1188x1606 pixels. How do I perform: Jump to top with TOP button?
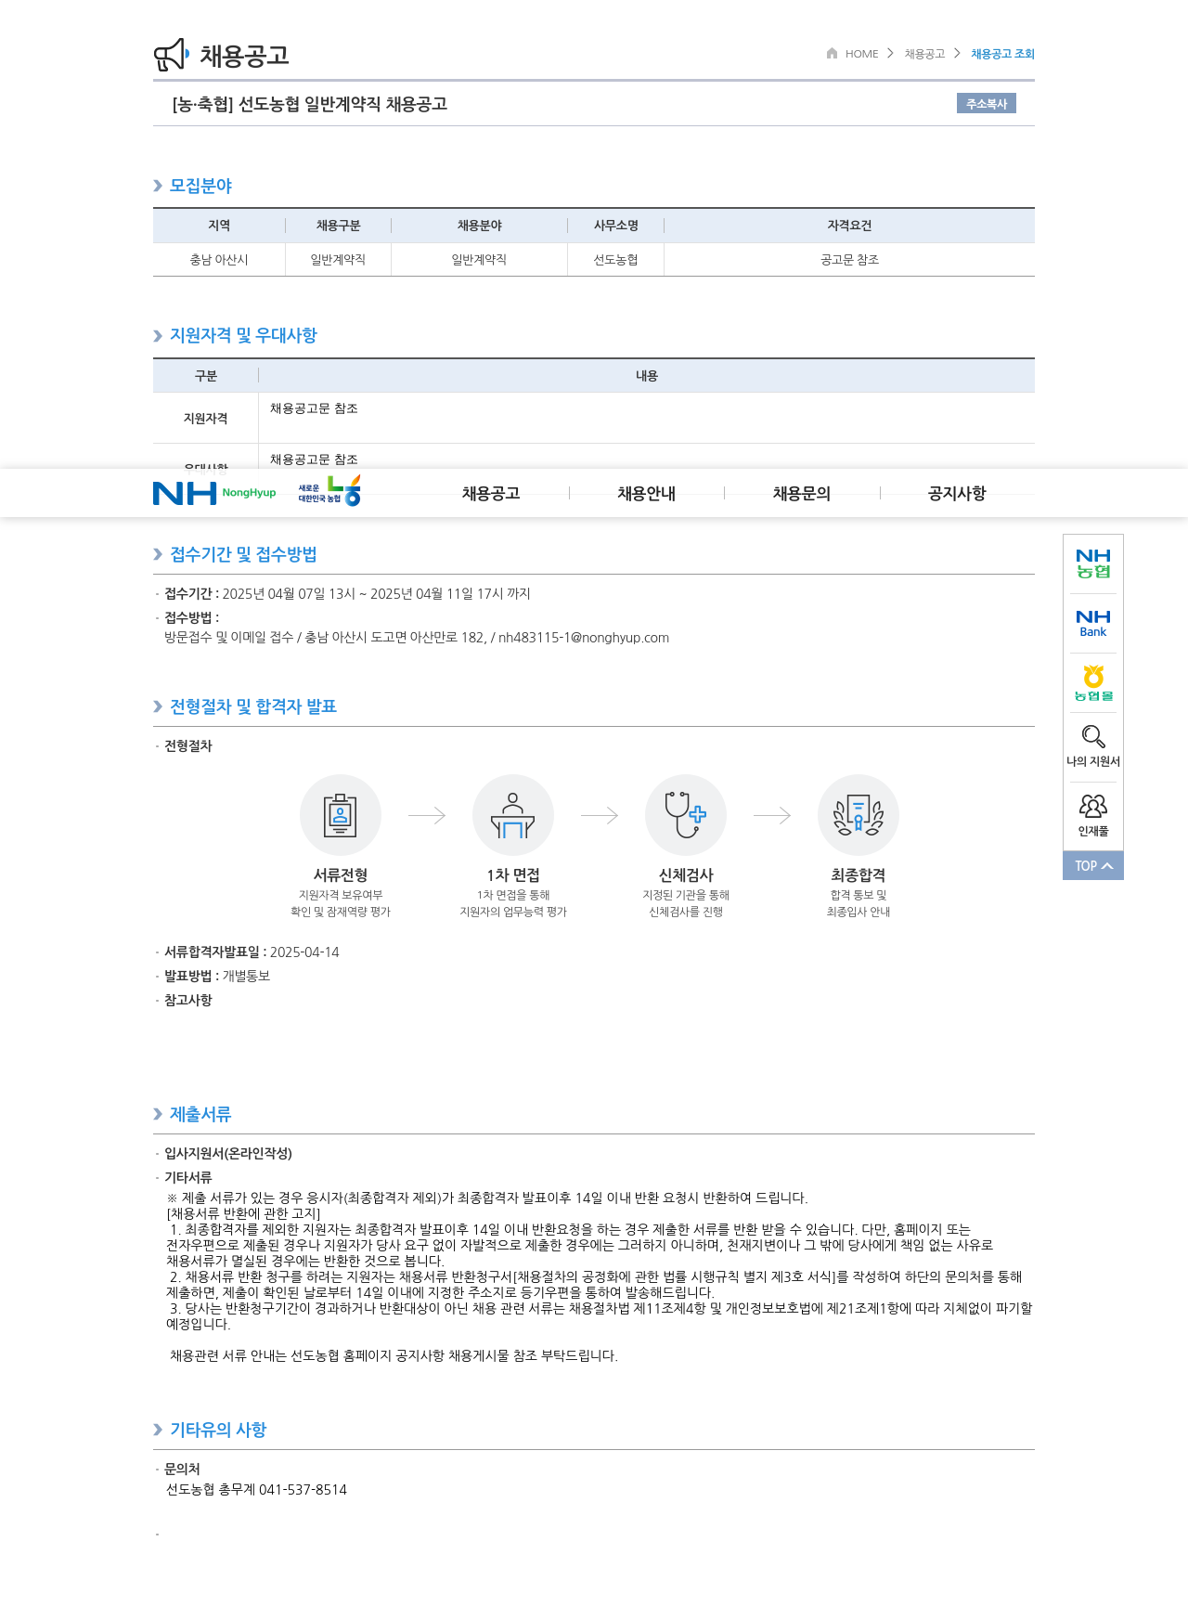click(1093, 865)
